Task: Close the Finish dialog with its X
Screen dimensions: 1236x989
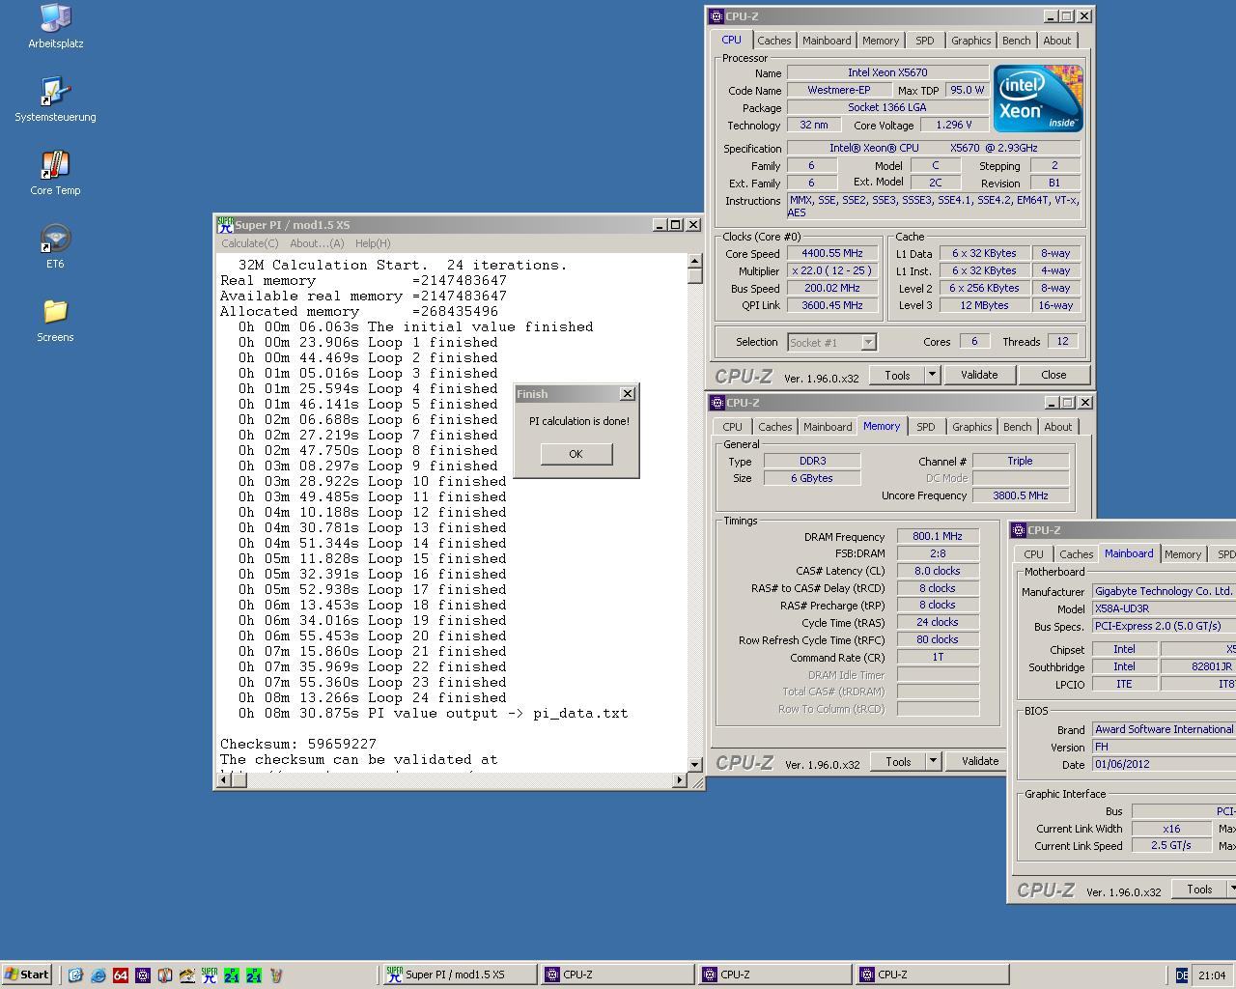Action: coord(628,393)
